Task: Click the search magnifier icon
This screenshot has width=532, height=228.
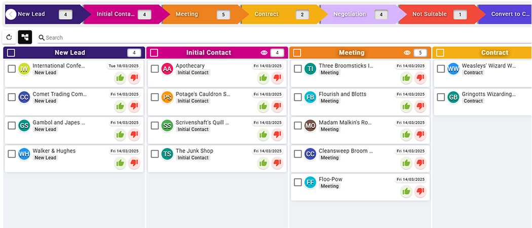Action: (42, 37)
